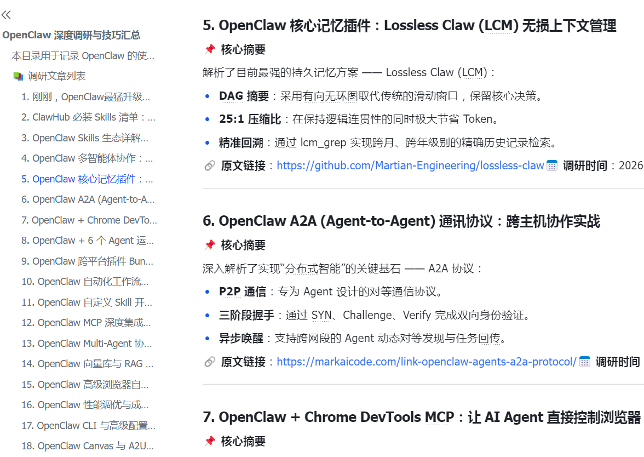Open outline item 7. OpenClaw + Chrome DevTo...
The width and height of the screenshot is (644, 457).
[89, 220]
